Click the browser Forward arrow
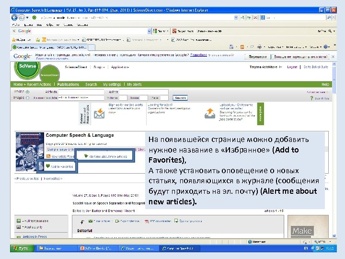The height and width of the screenshot is (259, 345). pos(22,17)
